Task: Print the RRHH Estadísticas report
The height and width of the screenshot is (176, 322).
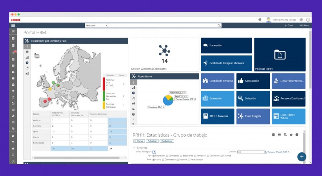Action: pyautogui.click(x=279, y=135)
